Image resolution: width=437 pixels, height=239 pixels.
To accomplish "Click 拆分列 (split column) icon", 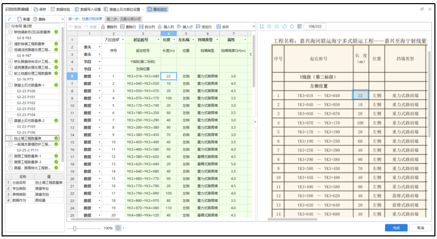I will [x=147, y=26].
